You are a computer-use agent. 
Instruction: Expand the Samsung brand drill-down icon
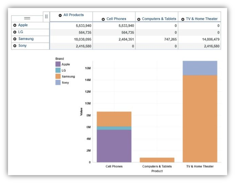pos(15,39)
